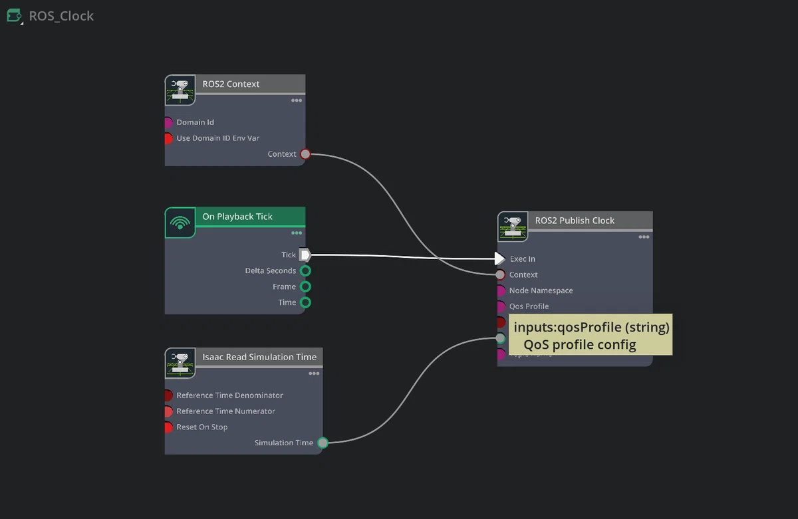This screenshot has height=519, width=798.
Task: Click the Use Domain ID Env Var label
Action: [218, 138]
